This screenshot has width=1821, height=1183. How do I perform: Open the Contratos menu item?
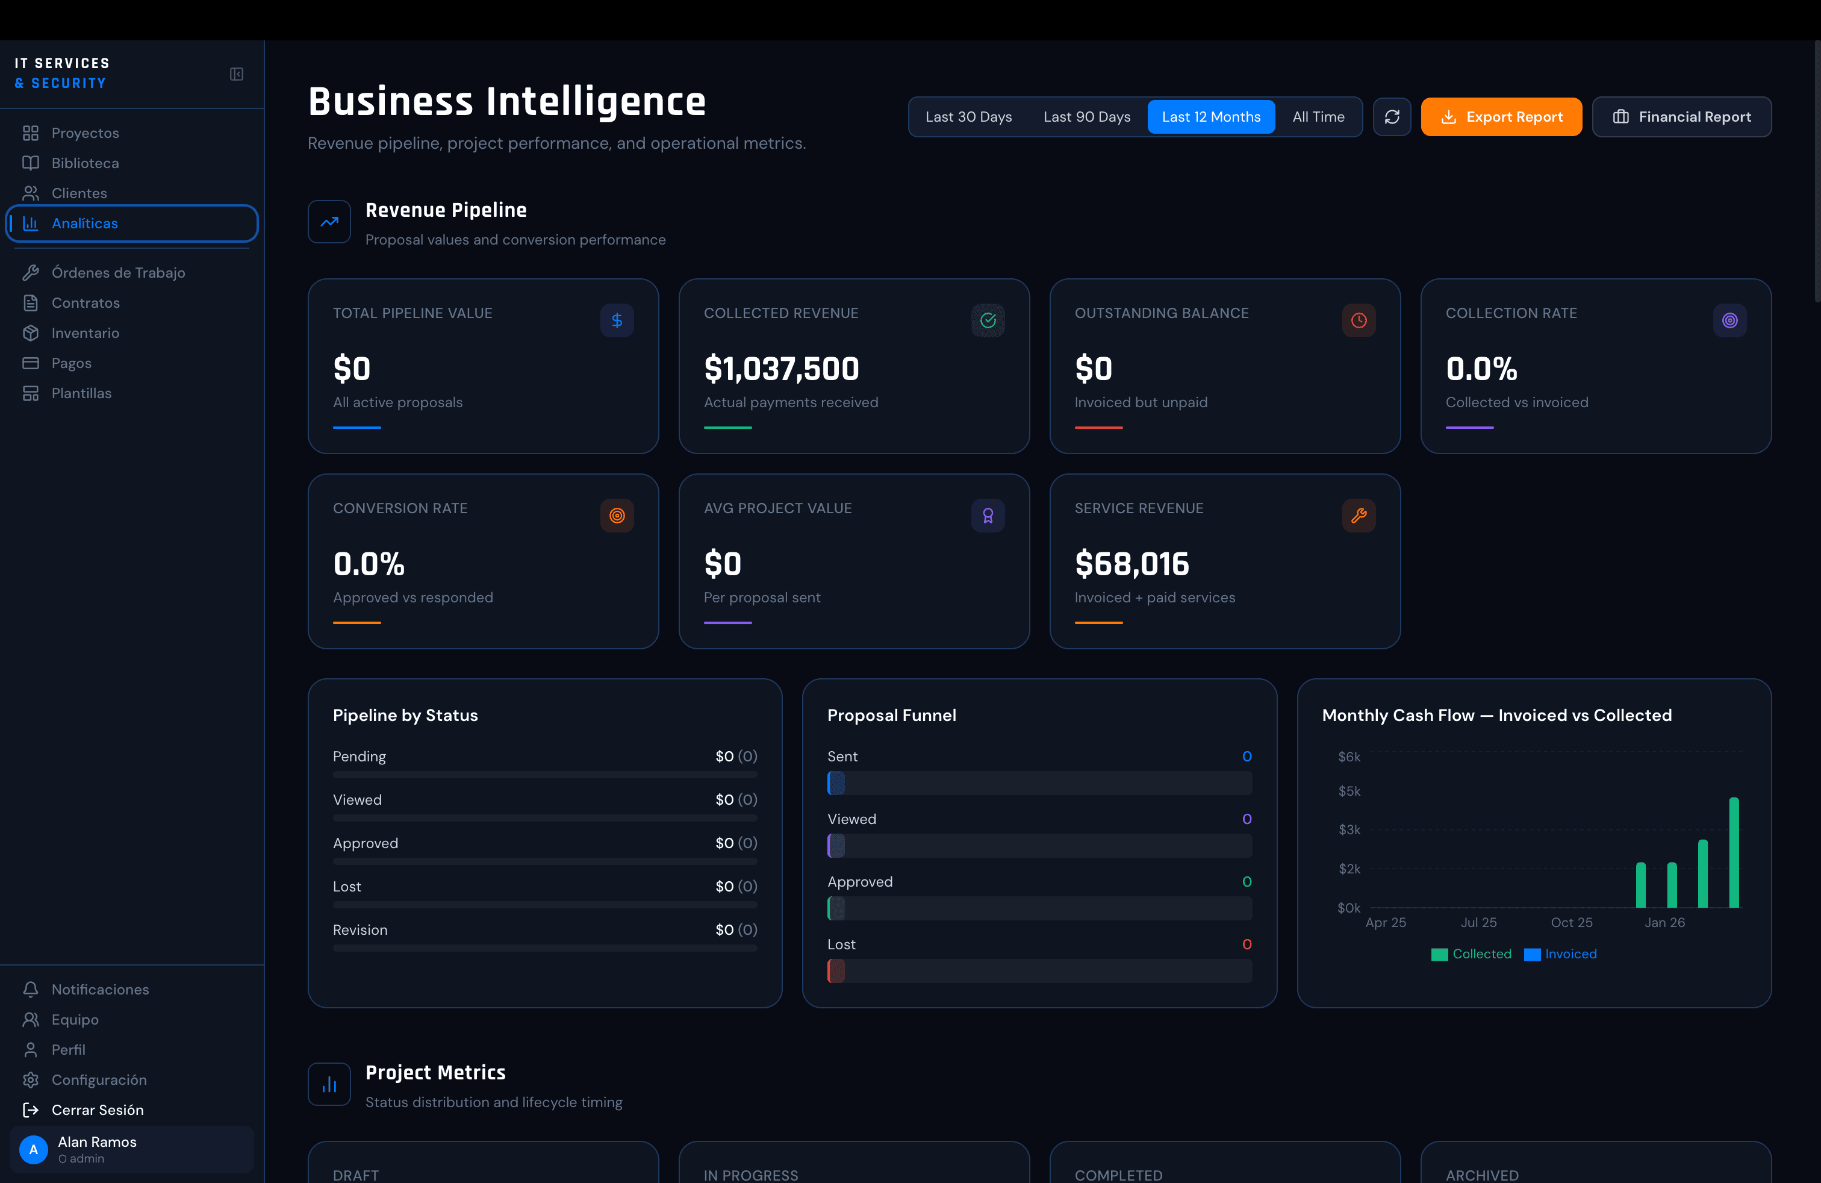pos(86,303)
